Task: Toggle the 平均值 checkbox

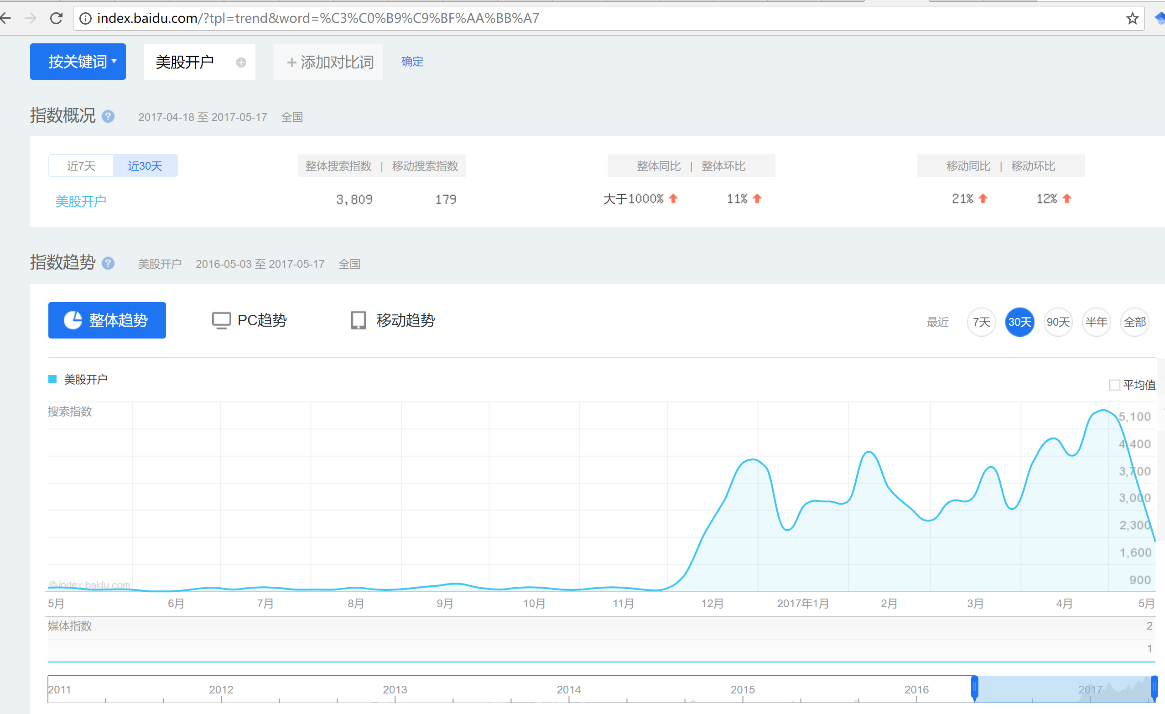Action: (1114, 385)
